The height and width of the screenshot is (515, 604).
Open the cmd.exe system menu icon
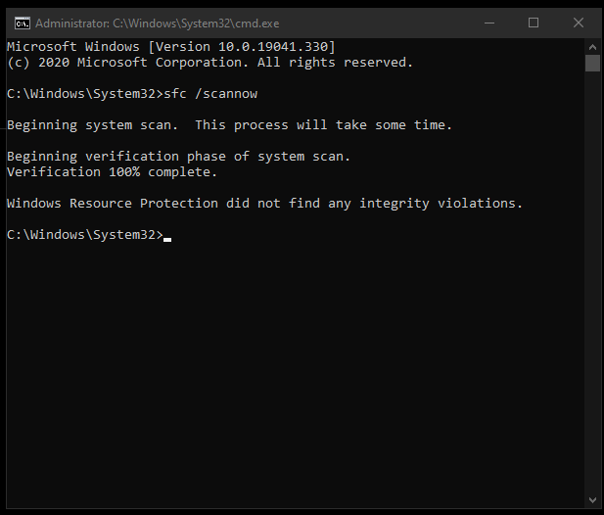[23, 23]
